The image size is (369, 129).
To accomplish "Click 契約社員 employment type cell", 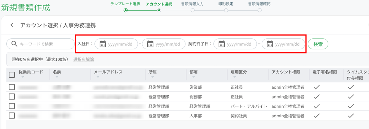I will [x=239, y=116].
